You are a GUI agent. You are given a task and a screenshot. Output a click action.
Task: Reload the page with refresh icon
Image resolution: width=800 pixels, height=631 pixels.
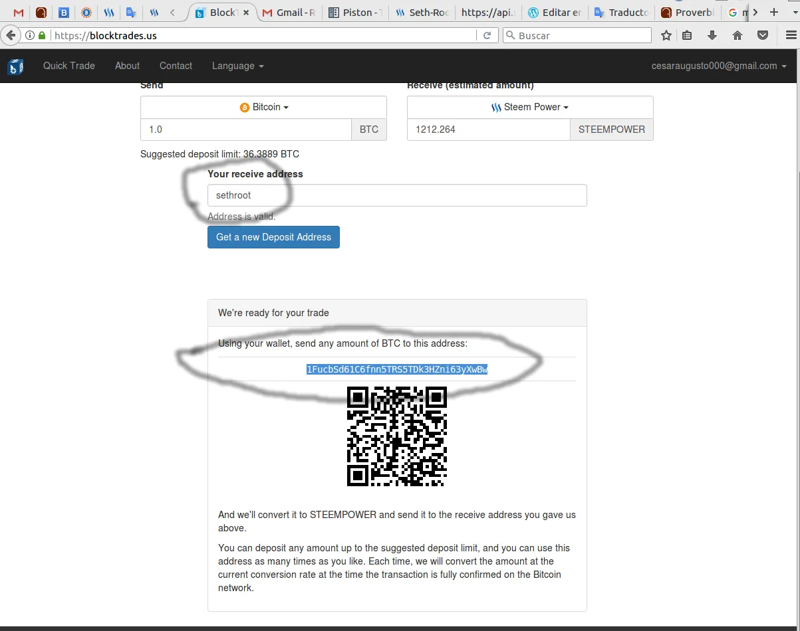487,35
